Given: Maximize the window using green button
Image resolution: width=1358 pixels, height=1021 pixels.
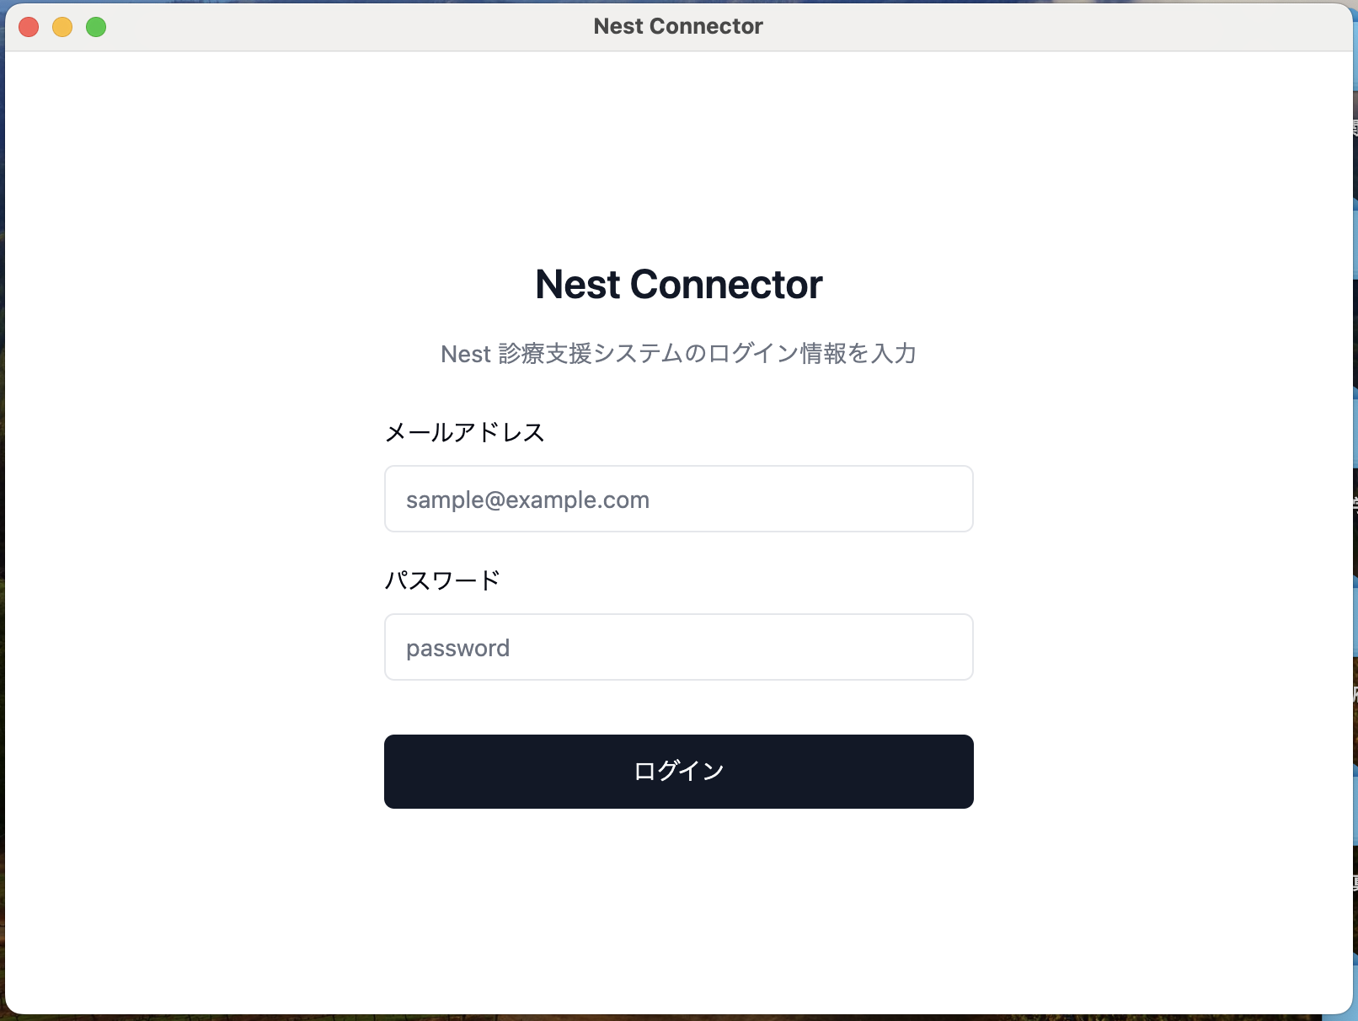Looking at the screenshot, I should click(96, 27).
